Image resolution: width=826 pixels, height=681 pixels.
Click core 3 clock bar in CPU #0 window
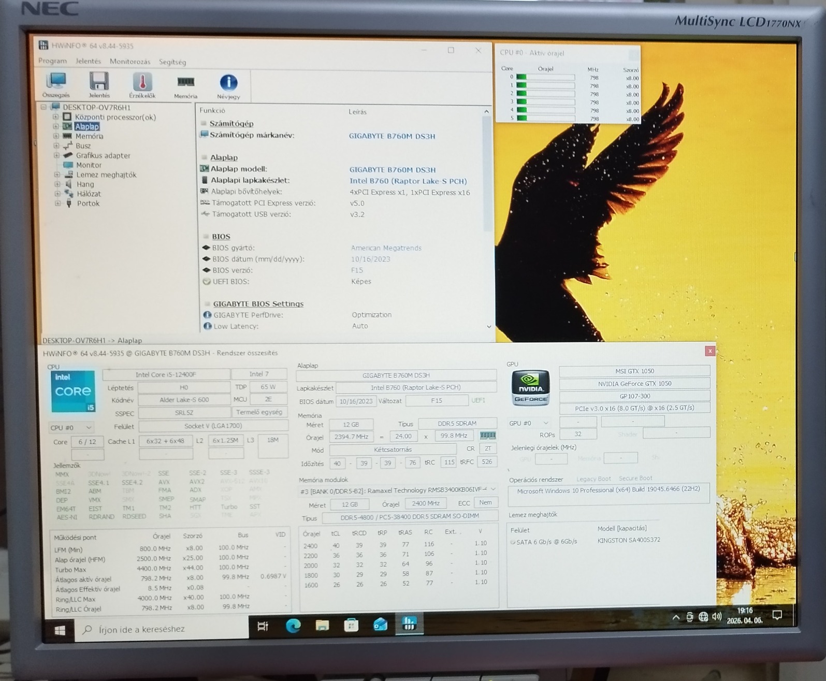(546, 102)
